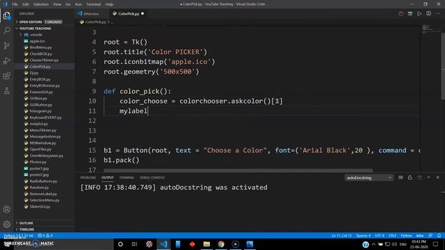The width and height of the screenshot is (445, 250).
Task: Click the feedback icon in status bar
Action: (x=430, y=235)
